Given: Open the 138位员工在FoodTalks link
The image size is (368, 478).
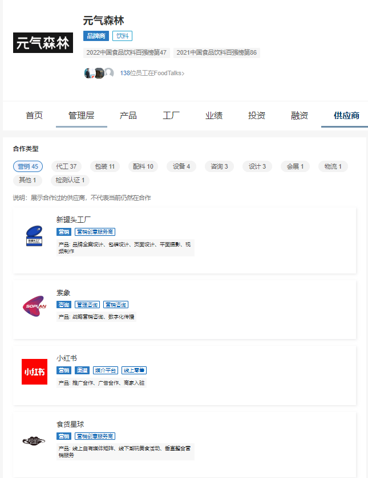Looking at the screenshot, I should (152, 73).
